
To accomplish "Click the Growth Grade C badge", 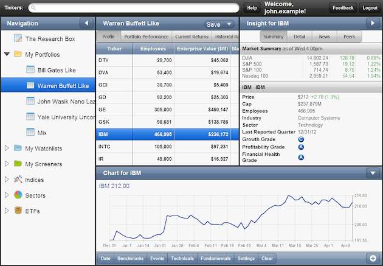I will pyautogui.click(x=301, y=139).
